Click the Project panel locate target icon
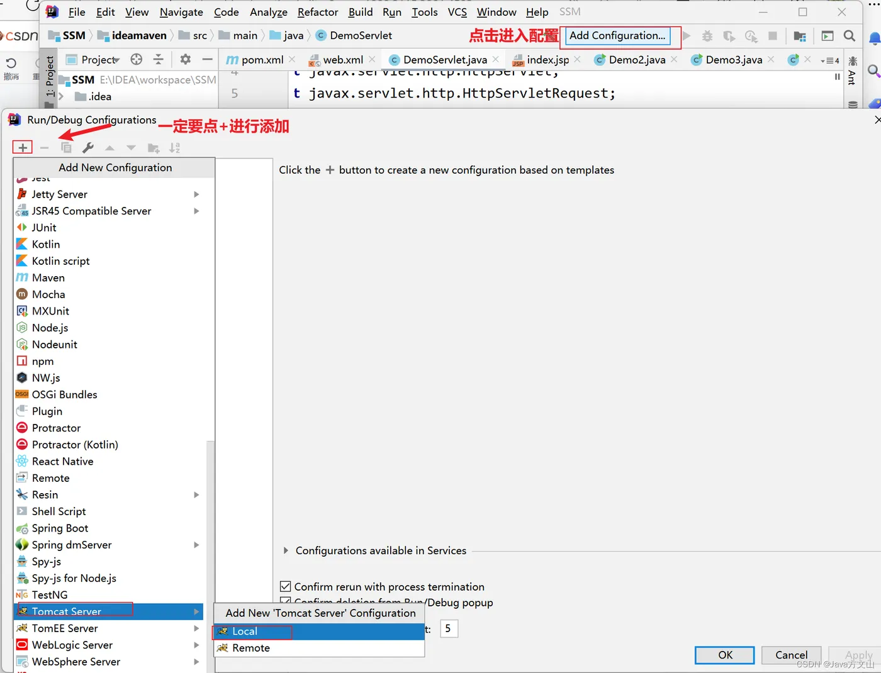 pos(137,59)
